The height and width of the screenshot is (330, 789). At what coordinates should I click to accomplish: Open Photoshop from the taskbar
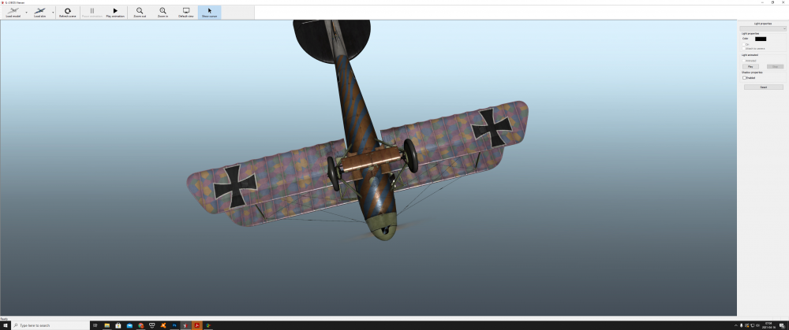(174, 325)
